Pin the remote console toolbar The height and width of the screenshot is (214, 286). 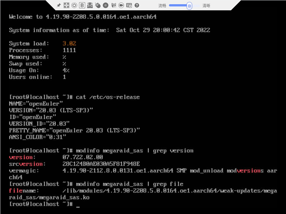59,6
